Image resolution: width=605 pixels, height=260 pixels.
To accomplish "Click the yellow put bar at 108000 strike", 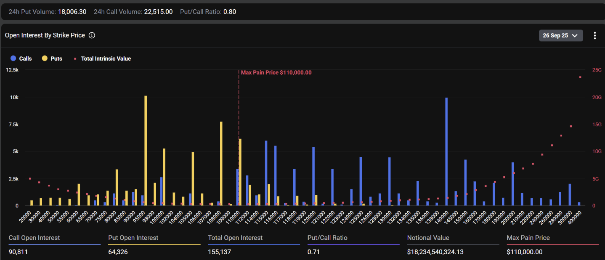I will click(221, 163).
